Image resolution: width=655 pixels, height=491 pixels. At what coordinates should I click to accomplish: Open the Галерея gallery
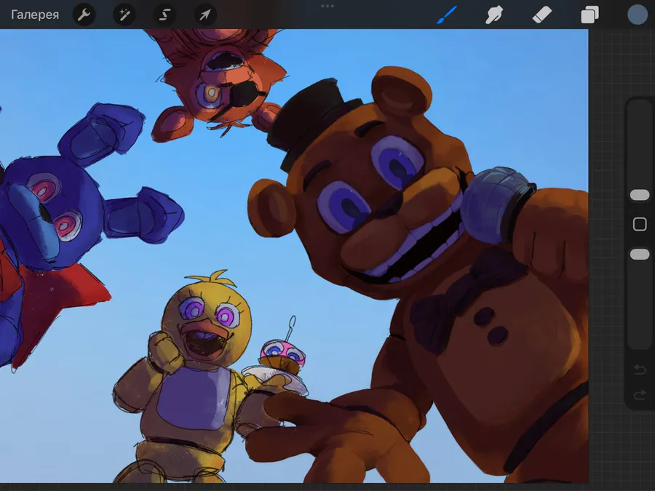tap(35, 15)
